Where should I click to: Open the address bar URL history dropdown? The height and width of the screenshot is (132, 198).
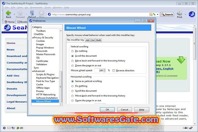click(158, 14)
